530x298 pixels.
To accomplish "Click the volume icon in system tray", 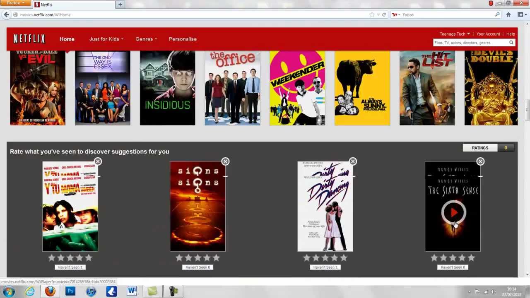I will point(493,292).
